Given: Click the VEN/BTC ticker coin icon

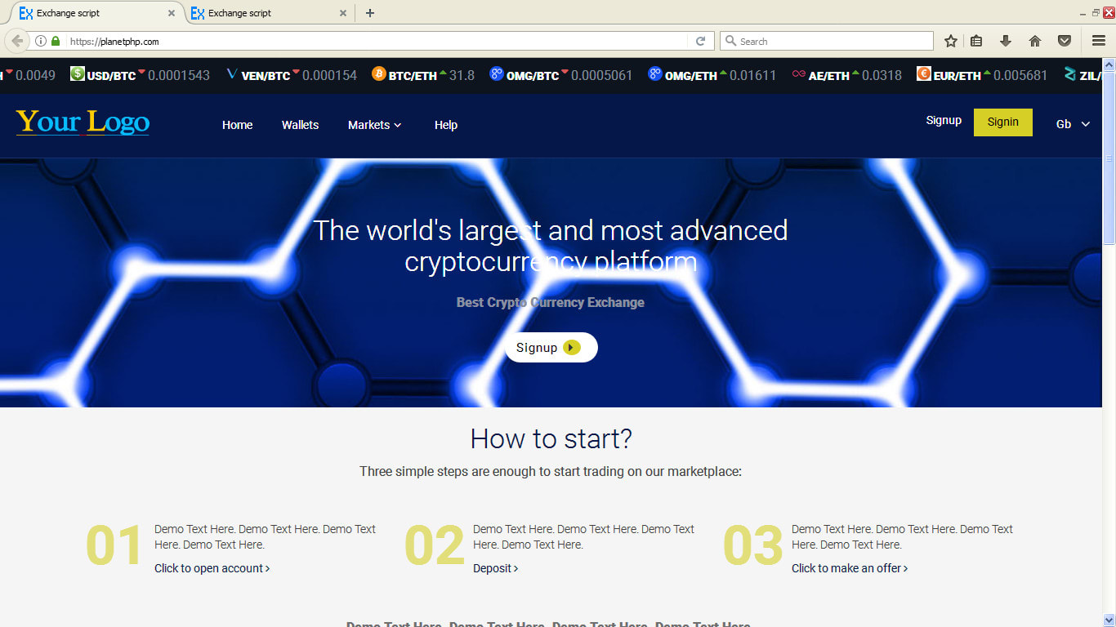Looking at the screenshot, I should 232,74.
